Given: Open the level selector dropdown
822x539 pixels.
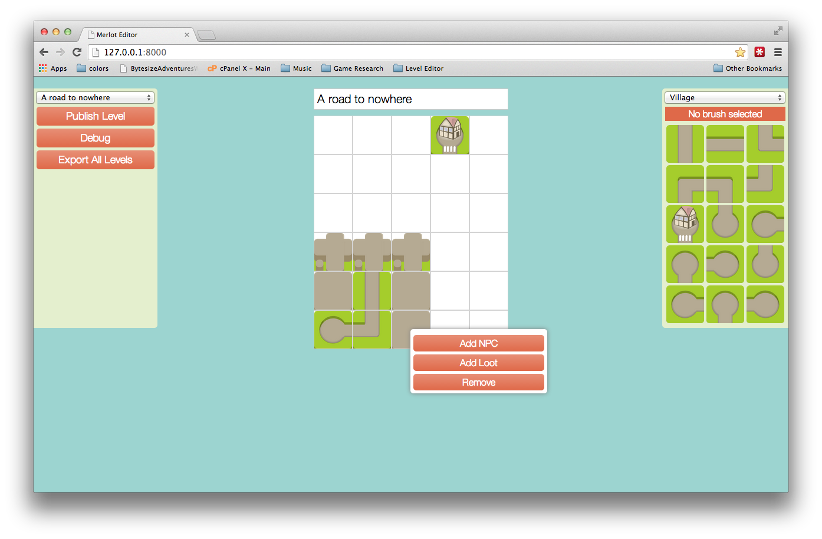Looking at the screenshot, I should click(x=95, y=97).
